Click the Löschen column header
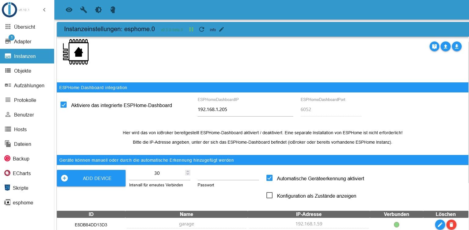 (x=446, y=214)
